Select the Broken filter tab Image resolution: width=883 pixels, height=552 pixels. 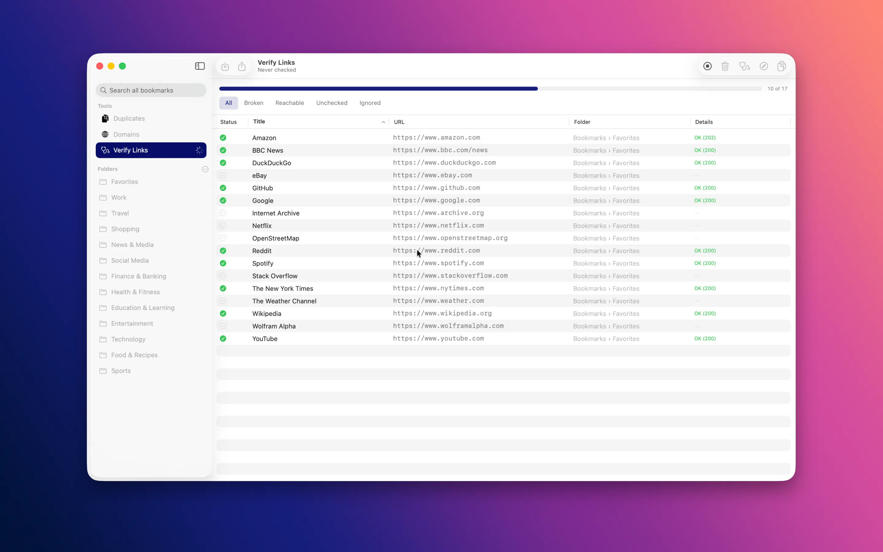tap(254, 103)
